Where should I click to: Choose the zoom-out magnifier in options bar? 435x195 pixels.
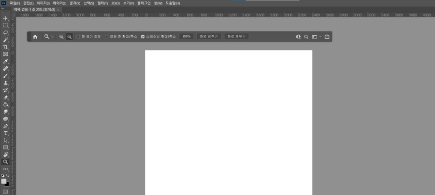click(69, 37)
